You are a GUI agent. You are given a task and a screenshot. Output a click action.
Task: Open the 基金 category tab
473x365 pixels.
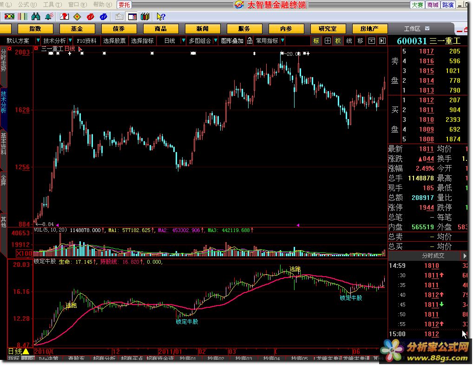coord(77,29)
